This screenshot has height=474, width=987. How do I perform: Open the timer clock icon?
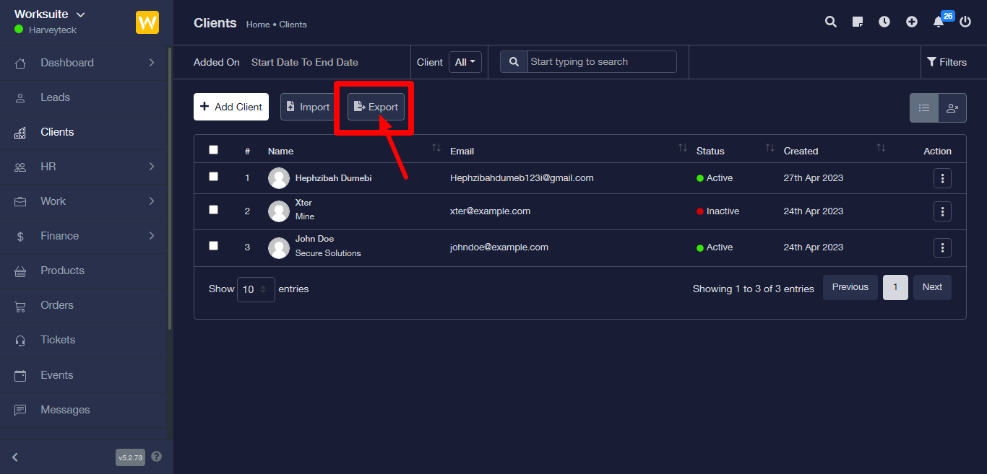point(884,22)
